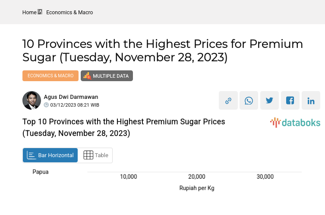Share the article on LinkedIn
The image size is (325, 215).
[x=311, y=101]
